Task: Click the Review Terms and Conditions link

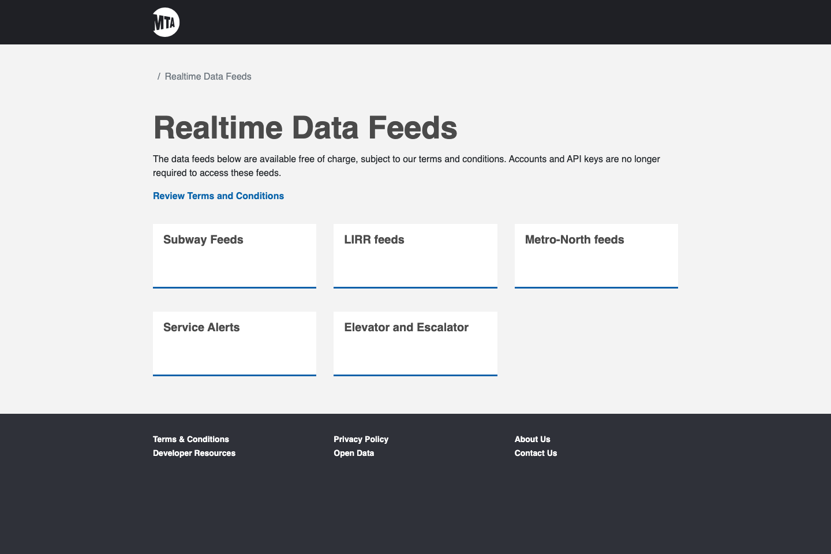Action: 218,196
